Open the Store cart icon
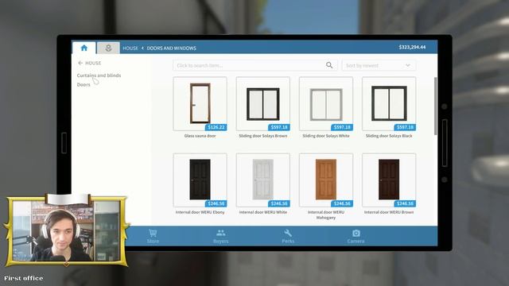Image resolution: width=509 pixels, height=286 pixels. pyautogui.click(x=153, y=236)
